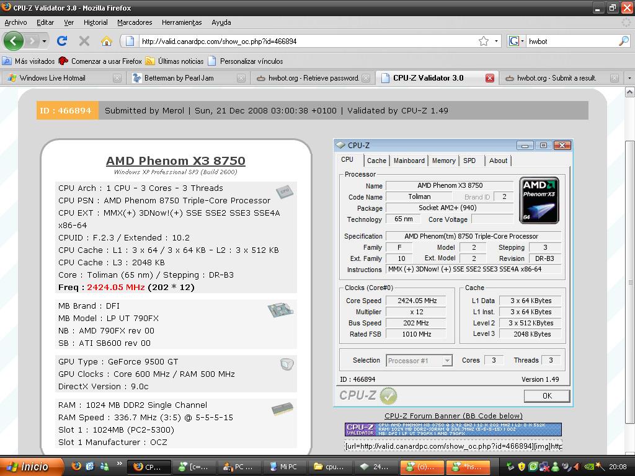Click the AMD Phenom X3 8750 heading
The image size is (635, 476).
point(175,161)
